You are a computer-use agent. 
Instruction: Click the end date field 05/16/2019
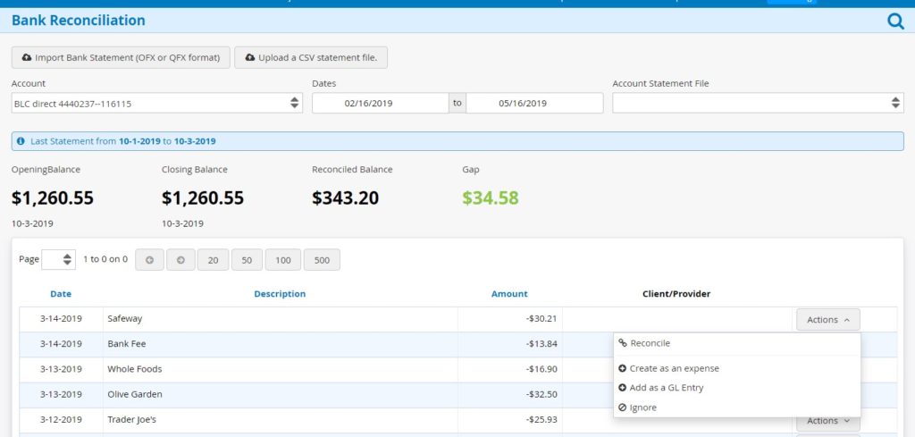pos(533,104)
